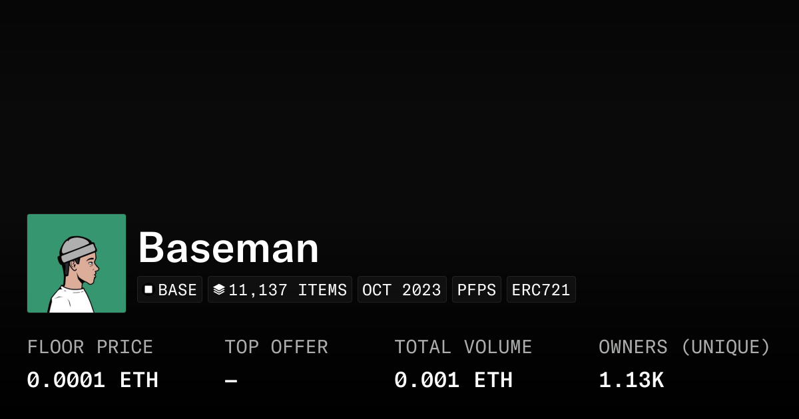Click the top offer dash value
This screenshot has width=799, height=419.
coord(231,380)
